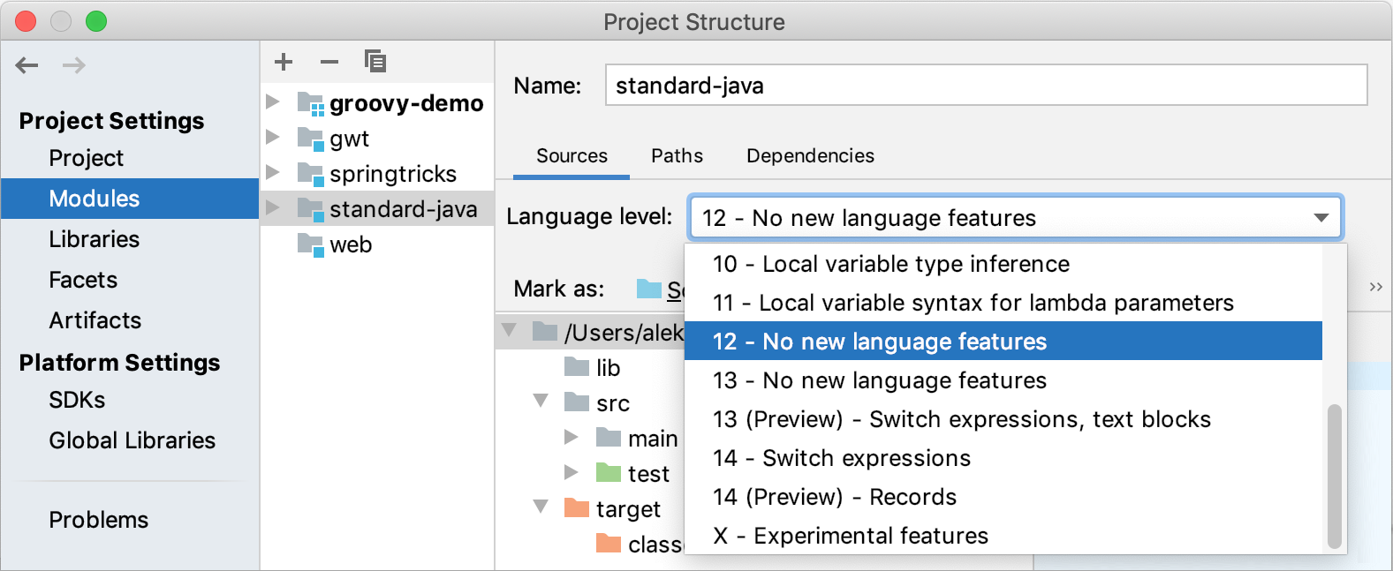
Task: Collapse the src folder node
Action: [x=541, y=401]
